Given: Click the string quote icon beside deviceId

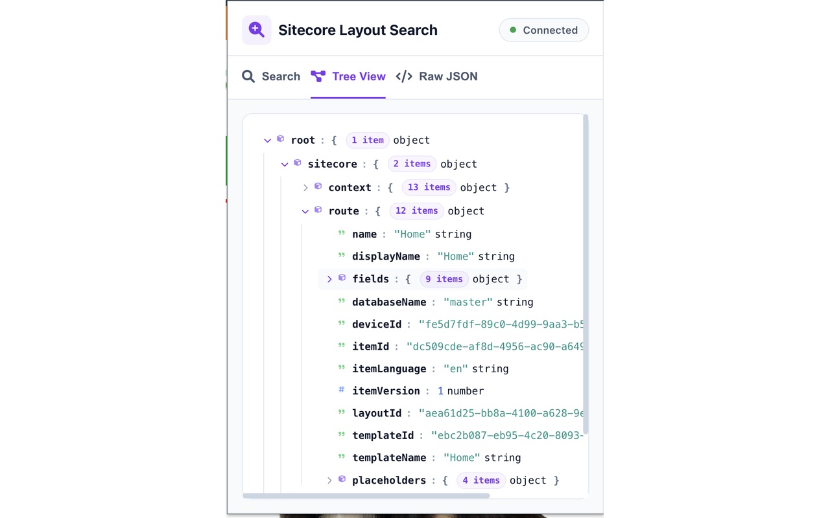Looking at the screenshot, I should 342,323.
